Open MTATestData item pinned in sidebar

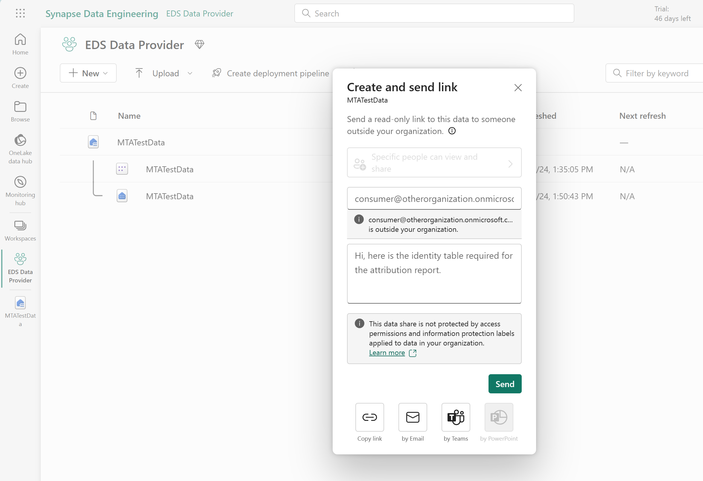[x=20, y=312]
